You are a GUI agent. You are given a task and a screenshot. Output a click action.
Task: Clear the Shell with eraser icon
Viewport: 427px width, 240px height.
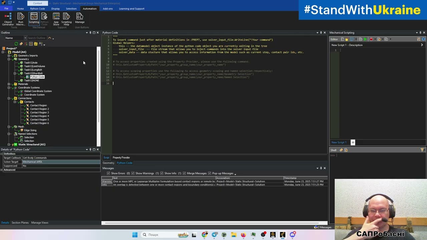pyautogui.click(x=341, y=150)
